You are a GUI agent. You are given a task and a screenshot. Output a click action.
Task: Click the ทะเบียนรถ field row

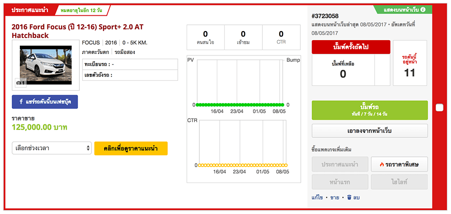(x=130, y=64)
